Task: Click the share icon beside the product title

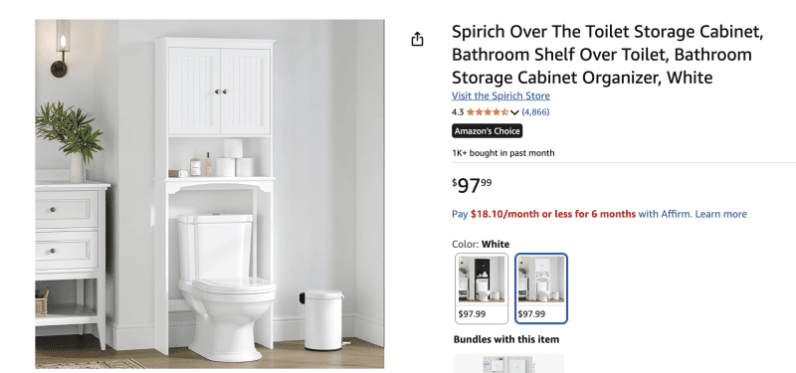Action: click(x=417, y=39)
